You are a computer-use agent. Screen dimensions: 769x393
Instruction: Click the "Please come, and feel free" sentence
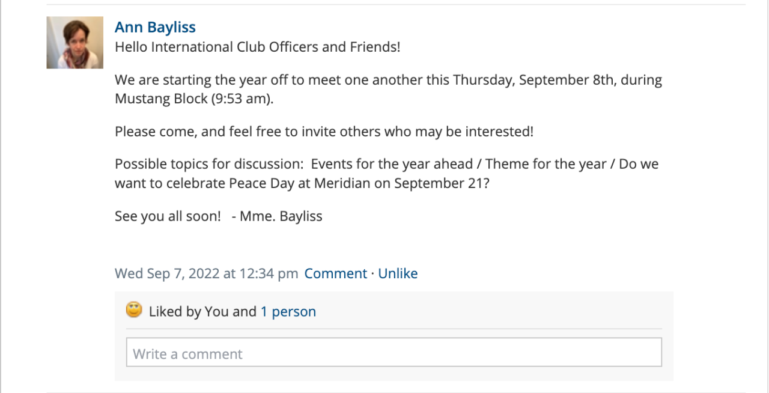coord(324,131)
